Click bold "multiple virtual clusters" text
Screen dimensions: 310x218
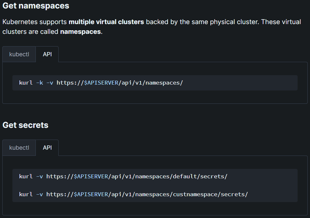tap(106, 22)
